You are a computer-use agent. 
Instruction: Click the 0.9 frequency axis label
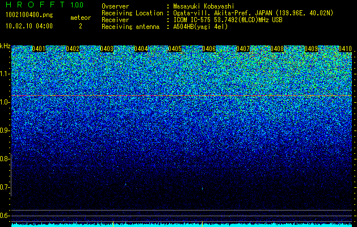coord(5,131)
